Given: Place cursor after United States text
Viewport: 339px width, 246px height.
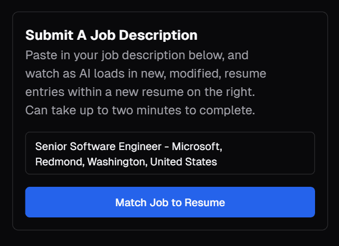Looking at the screenshot, I should click(218, 162).
